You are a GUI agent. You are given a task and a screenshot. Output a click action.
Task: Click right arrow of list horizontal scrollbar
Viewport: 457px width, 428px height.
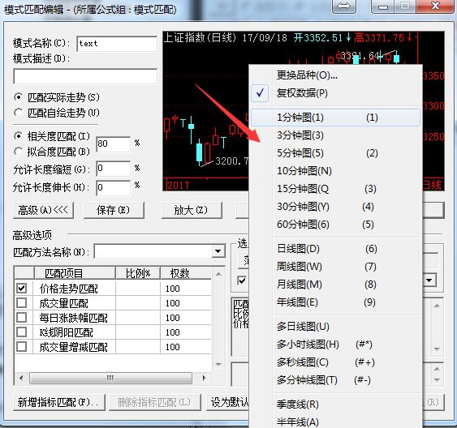[204, 378]
